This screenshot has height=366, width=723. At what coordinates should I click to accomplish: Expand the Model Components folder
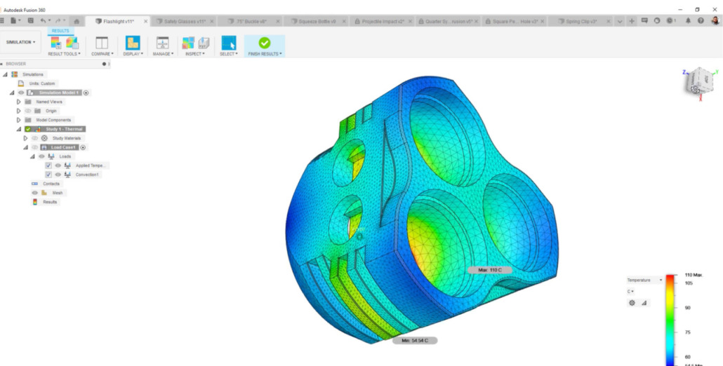[x=19, y=120]
